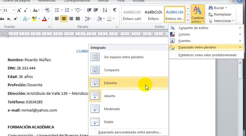
Task: Open the Párrafo dialog launcher
Action: 117,27
